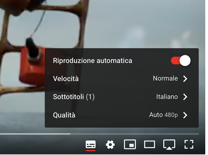The width and height of the screenshot is (208, 155).
Task: Cast video using the AirPlay icon
Action: pos(169,145)
